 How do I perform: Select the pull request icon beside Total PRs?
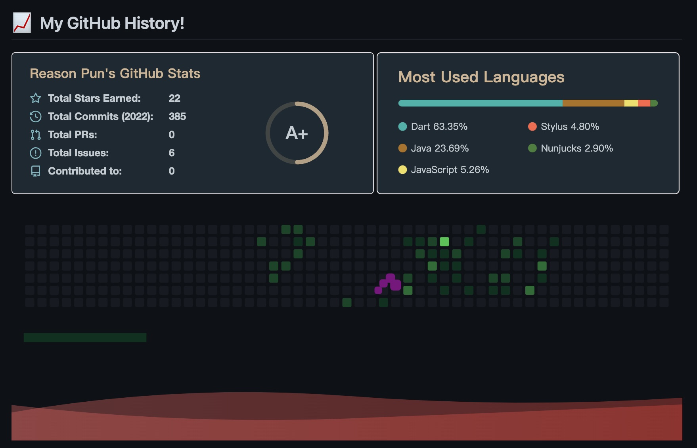36,135
